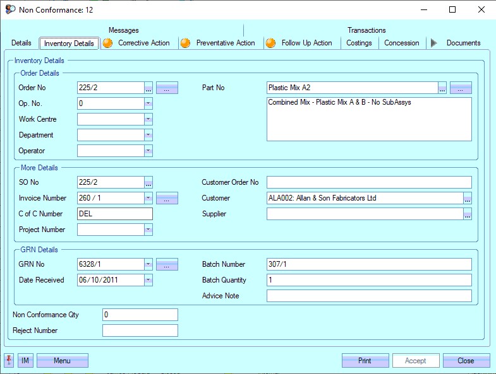This screenshot has height=374, width=496.
Task: Select the Concession tab
Action: 401,43
